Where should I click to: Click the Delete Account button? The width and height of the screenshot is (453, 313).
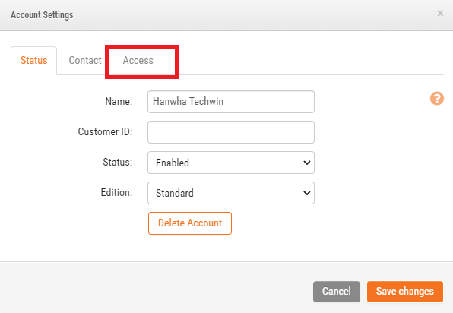[190, 223]
